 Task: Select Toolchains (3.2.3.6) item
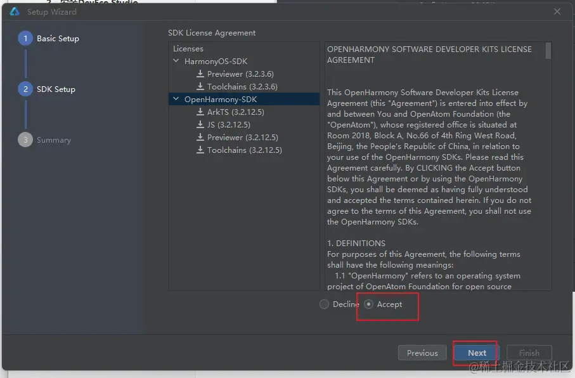pos(242,87)
